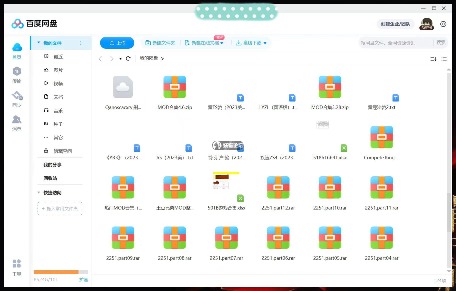Click the 新建文件夹 button
Screen dimensions: 456x291
pos(160,43)
